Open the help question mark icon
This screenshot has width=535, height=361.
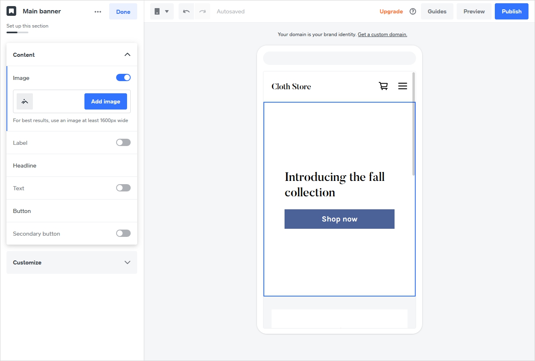coord(413,11)
